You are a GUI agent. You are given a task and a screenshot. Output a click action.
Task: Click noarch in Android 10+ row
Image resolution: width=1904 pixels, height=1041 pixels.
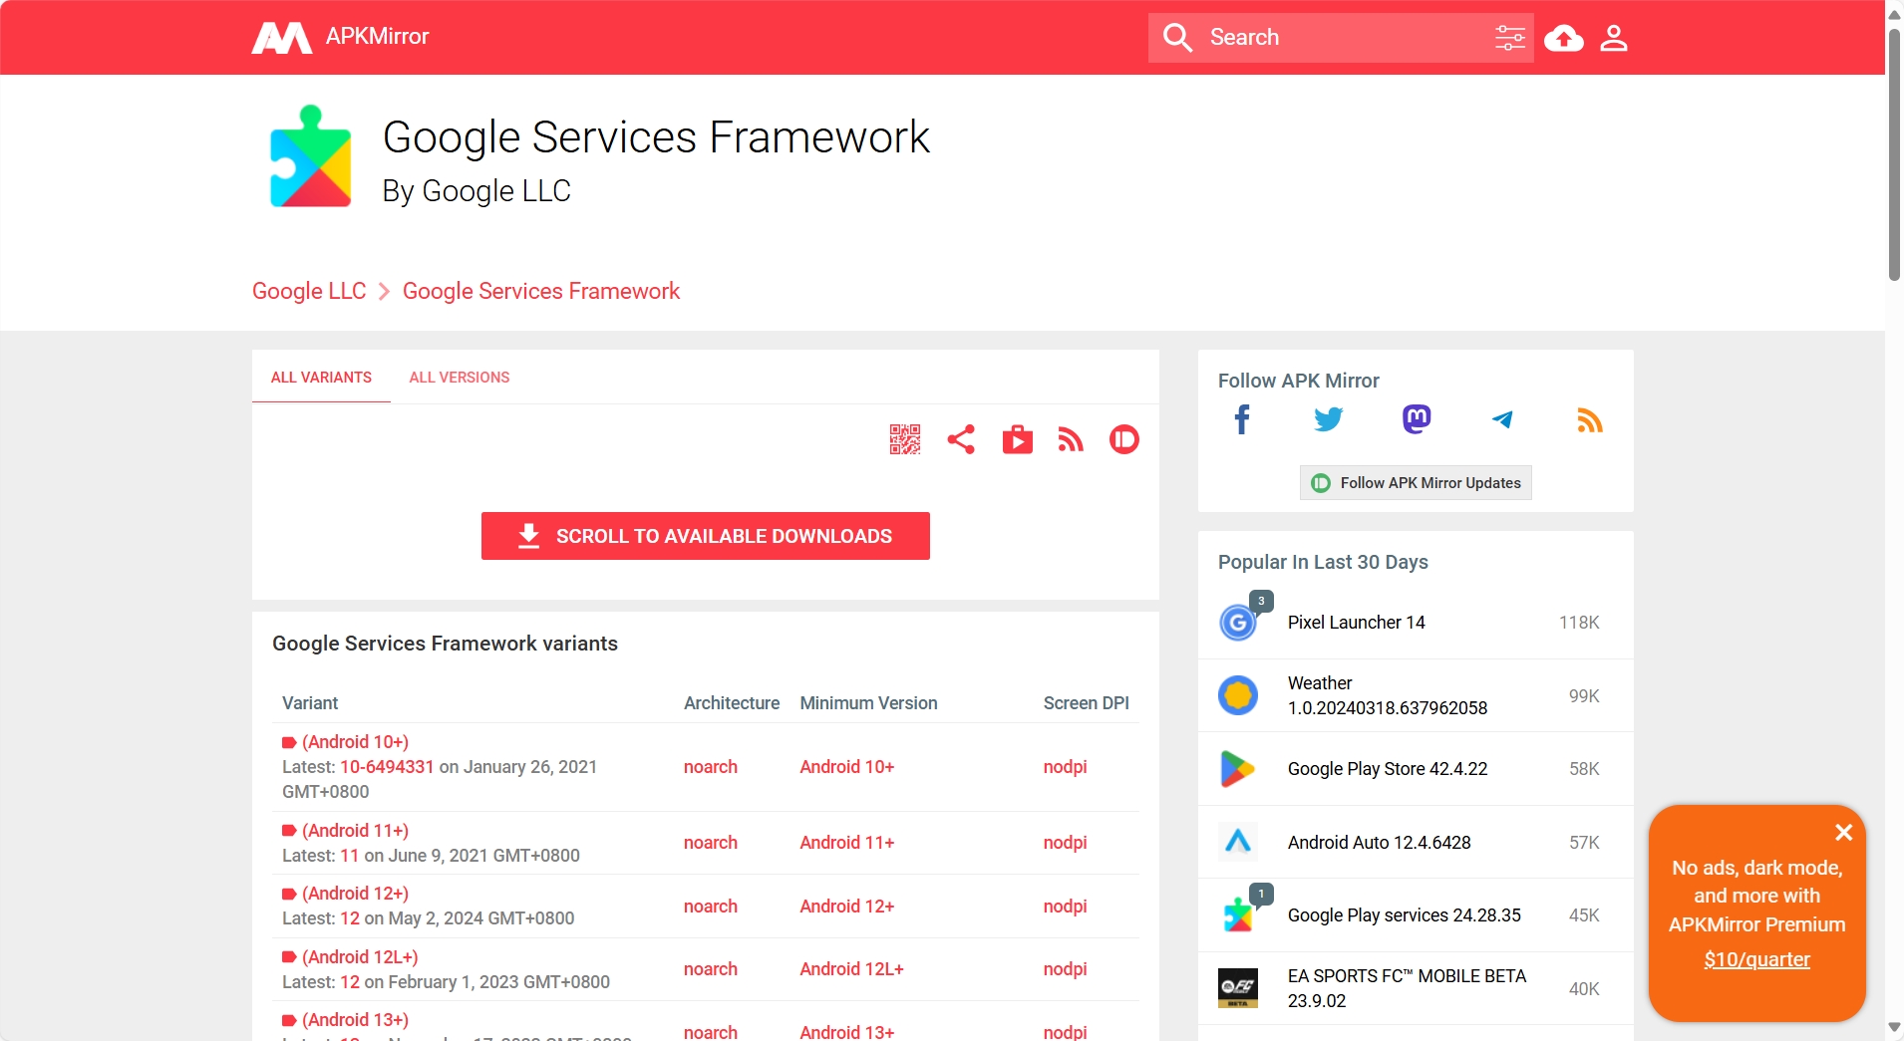tap(711, 767)
